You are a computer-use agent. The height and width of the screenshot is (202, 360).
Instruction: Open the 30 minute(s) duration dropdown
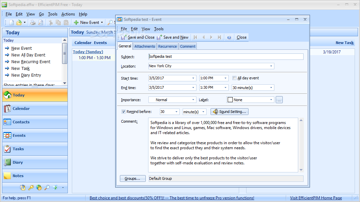[271, 88]
